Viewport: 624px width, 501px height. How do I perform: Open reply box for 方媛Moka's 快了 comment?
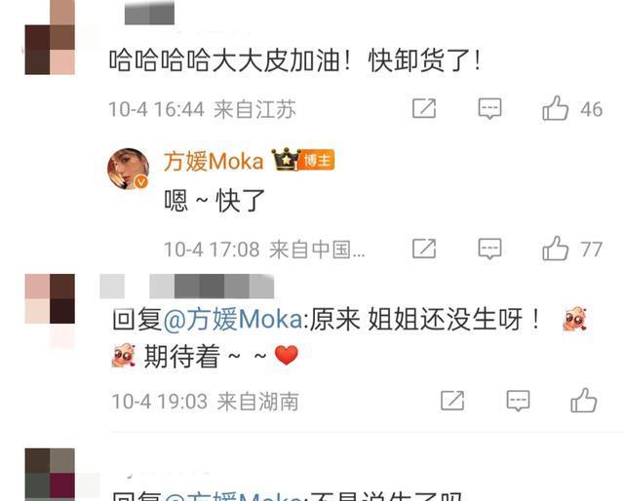[x=489, y=249]
